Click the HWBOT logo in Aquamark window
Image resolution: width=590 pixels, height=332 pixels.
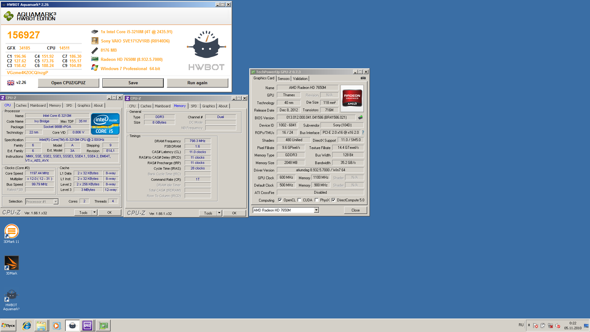point(206,51)
